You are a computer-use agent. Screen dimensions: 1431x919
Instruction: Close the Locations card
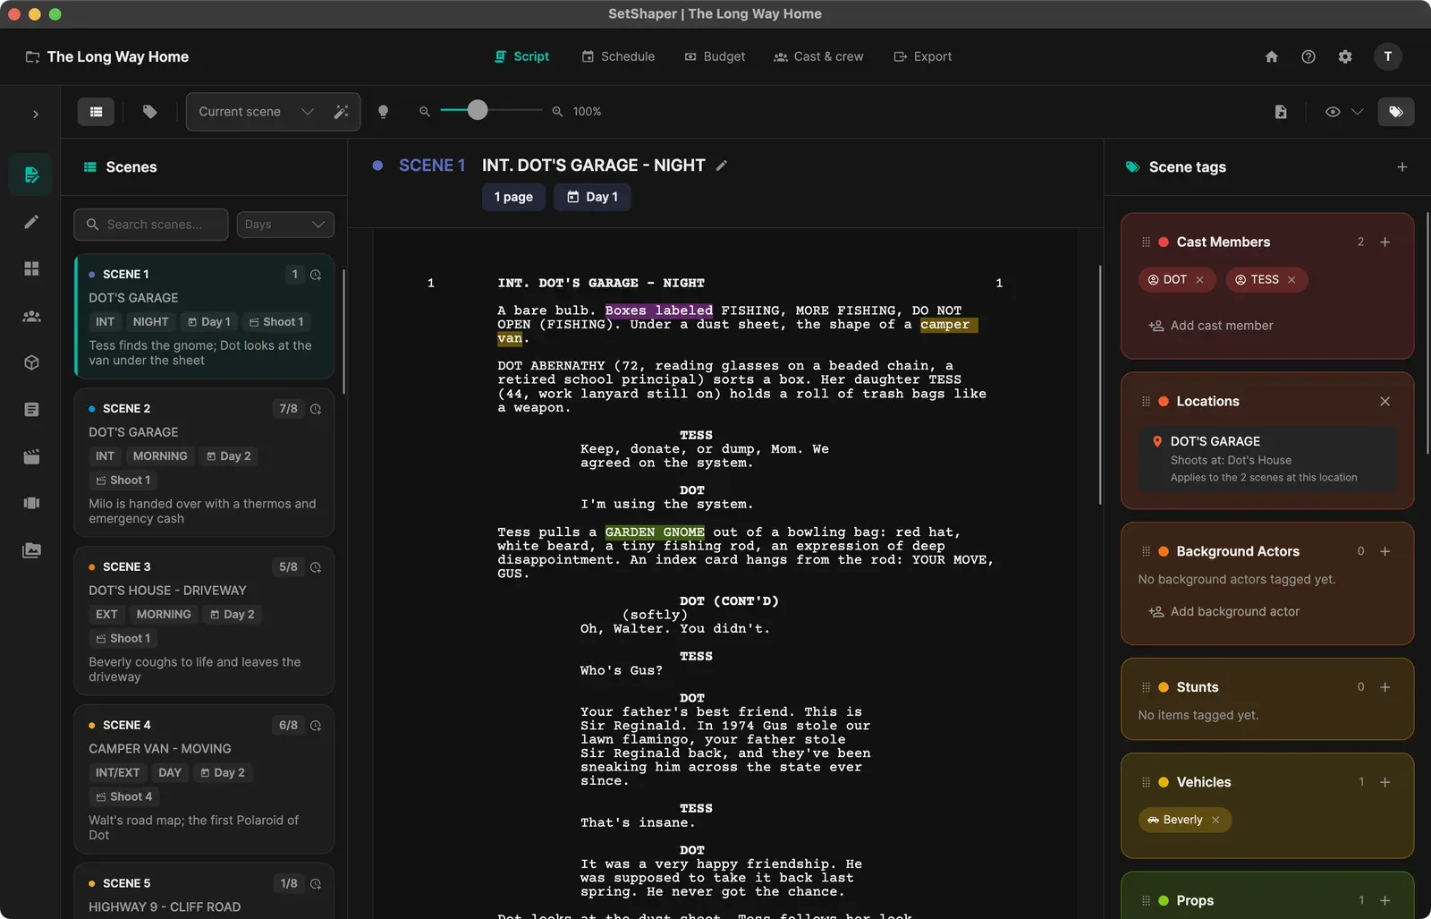click(1384, 402)
